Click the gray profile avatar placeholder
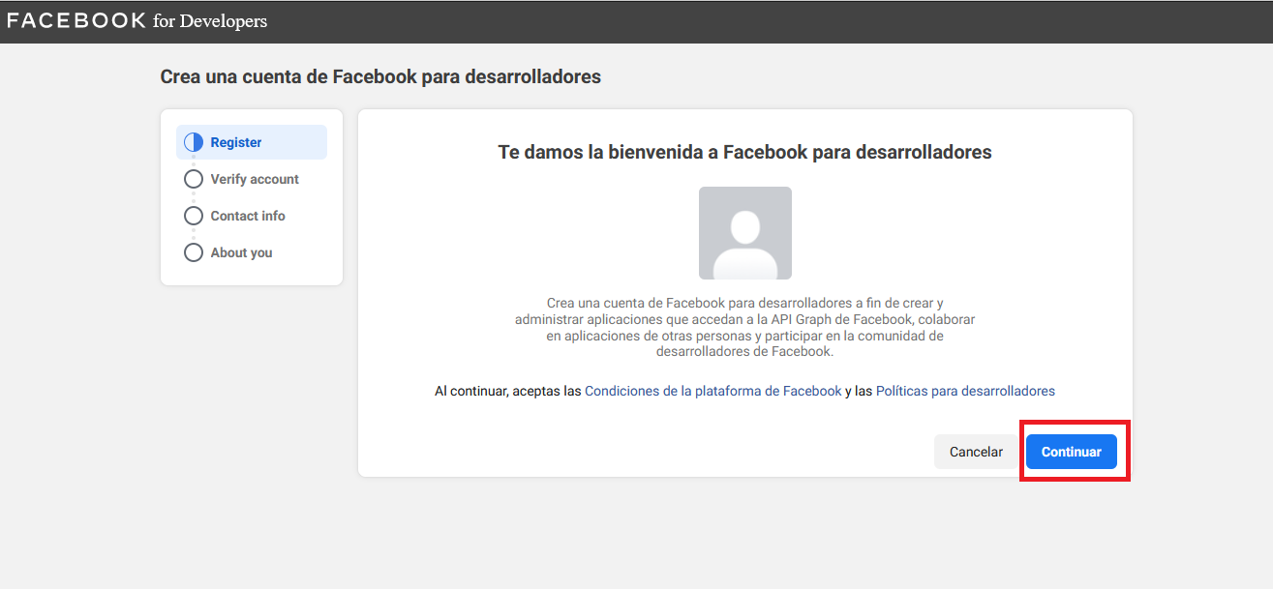This screenshot has height=589, width=1273. [x=744, y=233]
